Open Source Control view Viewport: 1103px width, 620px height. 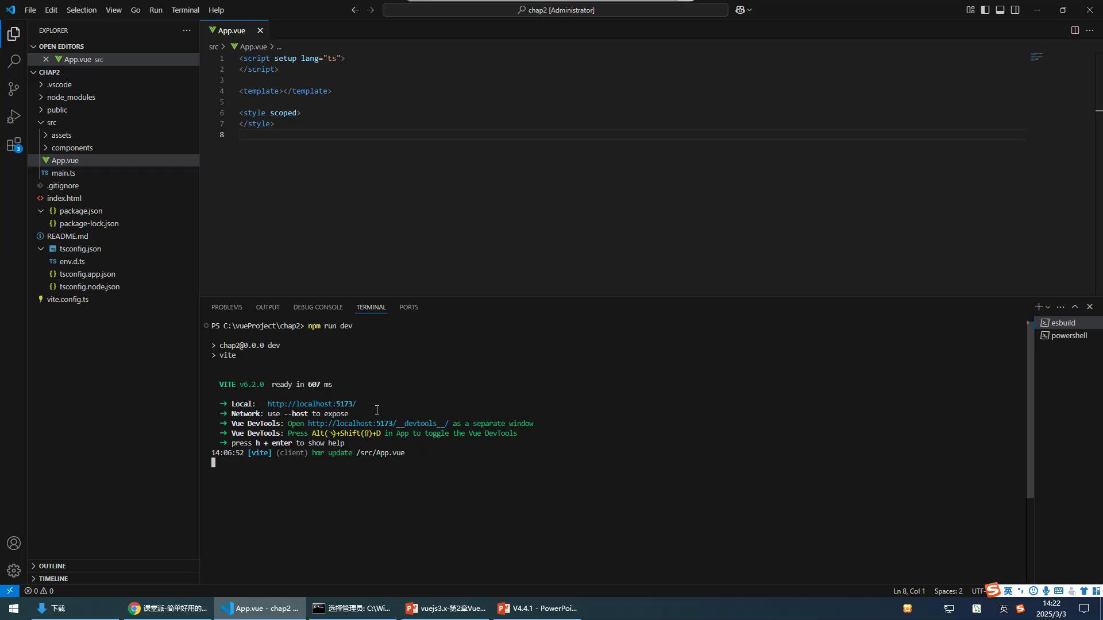click(14, 88)
